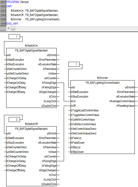This screenshot has height=187, width=138.
Task: Select the bFadeDown input of fbDimmer
Action: [x=78, y=143]
